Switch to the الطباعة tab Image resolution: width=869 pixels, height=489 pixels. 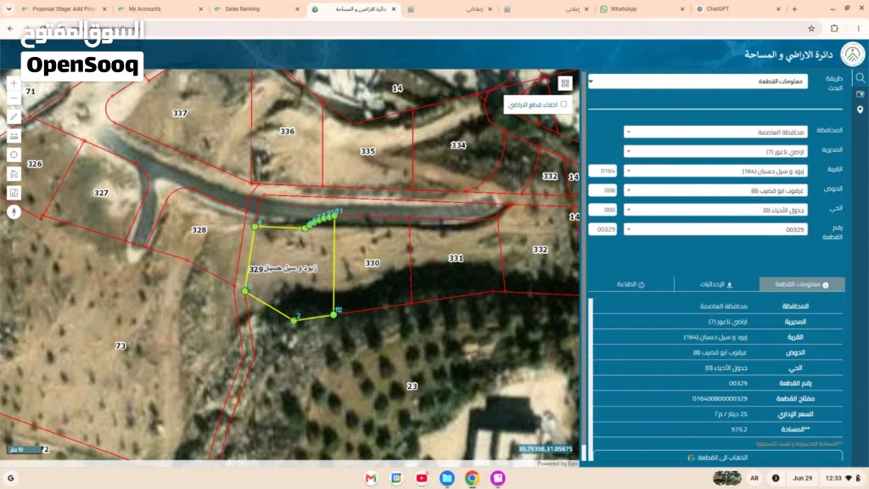coord(631,284)
